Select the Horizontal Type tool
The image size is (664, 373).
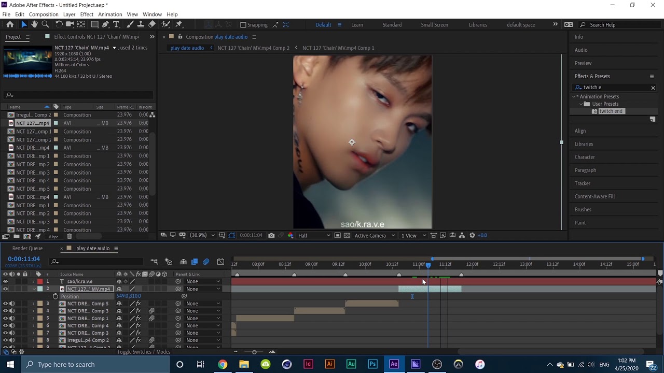pos(116,24)
